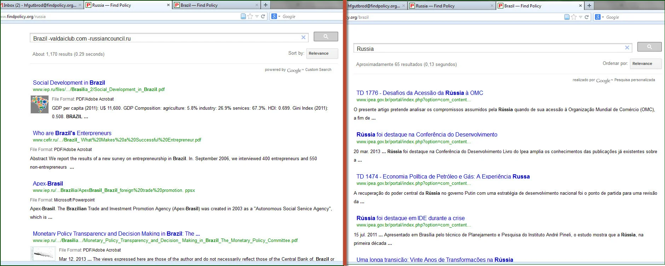The height and width of the screenshot is (266, 665).
Task: Open Social Development in Brazil result
Action: (69, 83)
